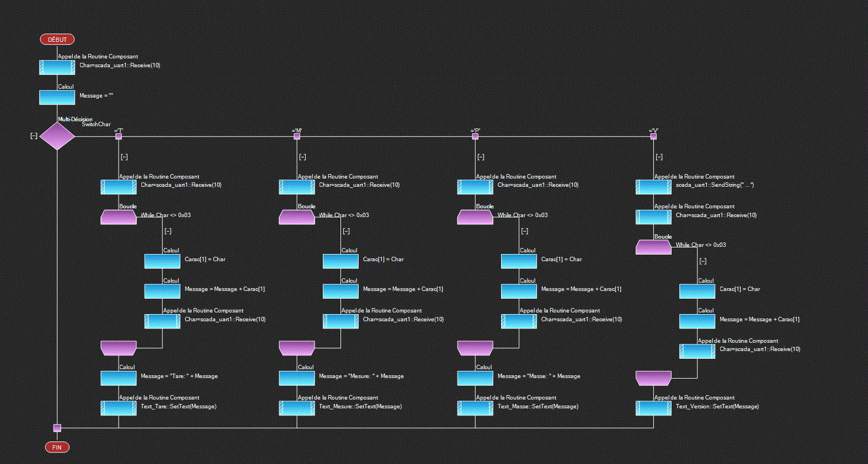Click the Message = "" calculation block
Viewport: 868px width, 464px height.
pyautogui.click(x=57, y=98)
